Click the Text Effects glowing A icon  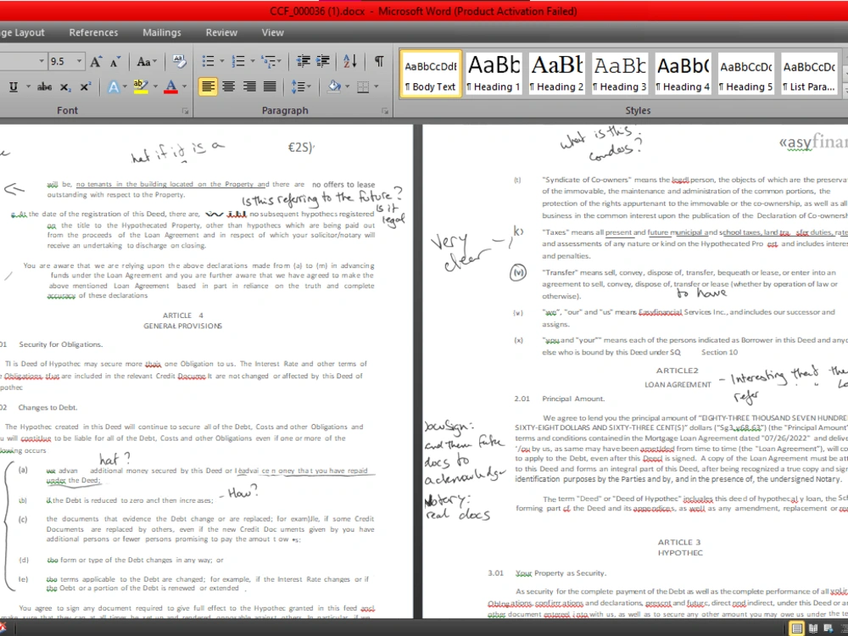(x=114, y=86)
